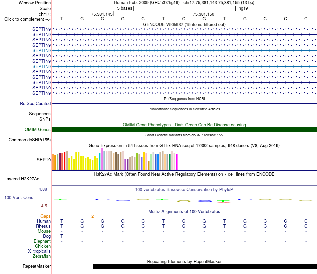The width and height of the screenshot is (317, 274).
Task: Open 'H3K27Ac Mark' ENCODE track title
Action: (184, 174)
